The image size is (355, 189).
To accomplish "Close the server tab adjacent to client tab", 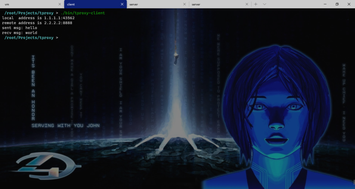I will pyautogui.click(x=184, y=4).
